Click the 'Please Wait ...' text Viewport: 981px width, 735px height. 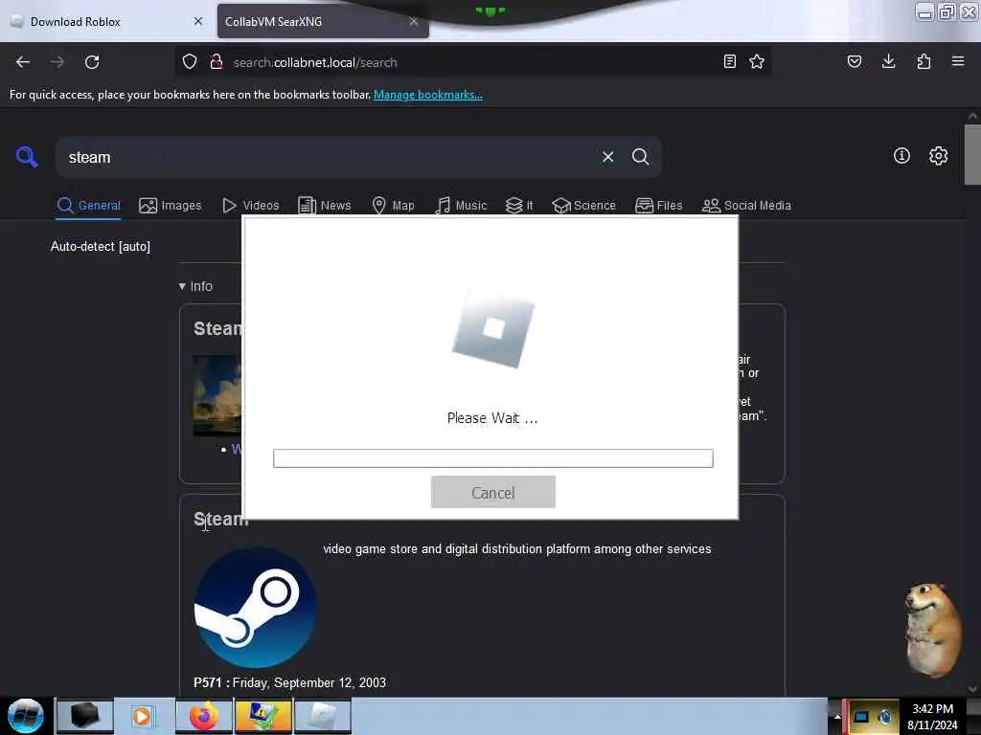point(492,418)
